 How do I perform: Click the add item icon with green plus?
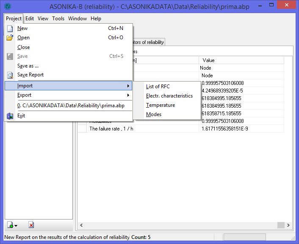11,225
